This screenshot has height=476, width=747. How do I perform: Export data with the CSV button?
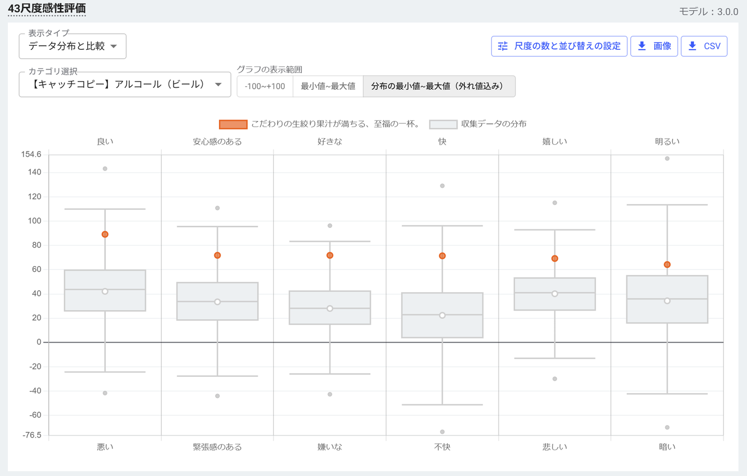pos(704,46)
